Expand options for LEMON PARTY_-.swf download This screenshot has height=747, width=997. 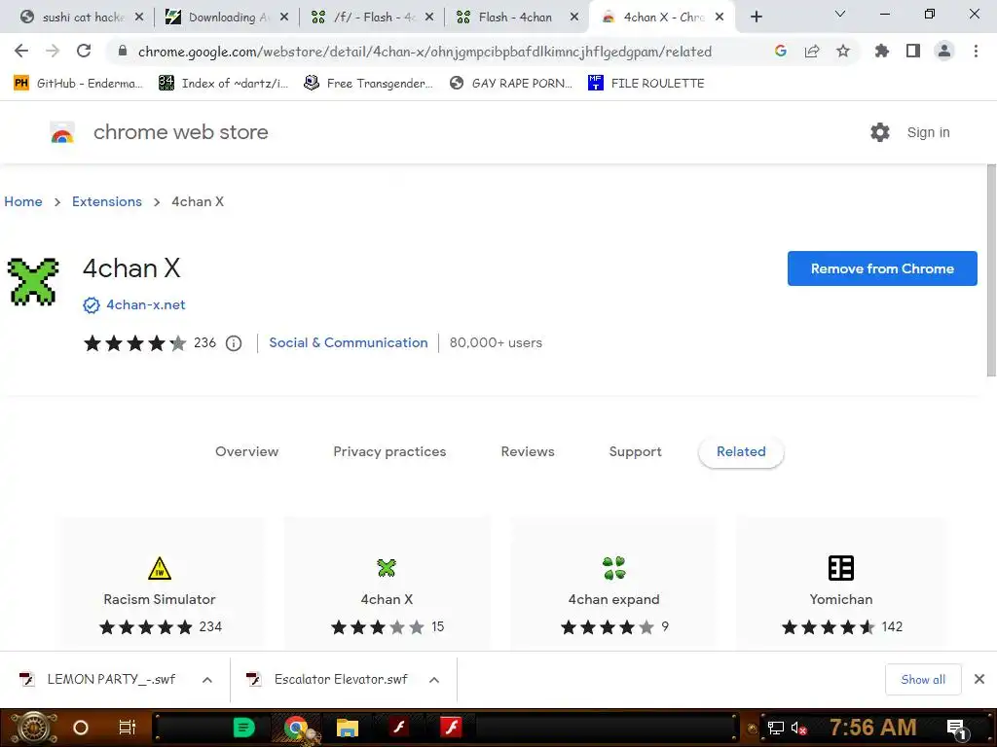pyautogui.click(x=207, y=680)
